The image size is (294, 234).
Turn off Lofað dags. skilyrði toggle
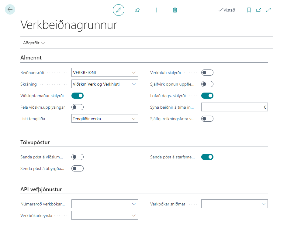(x=207, y=96)
